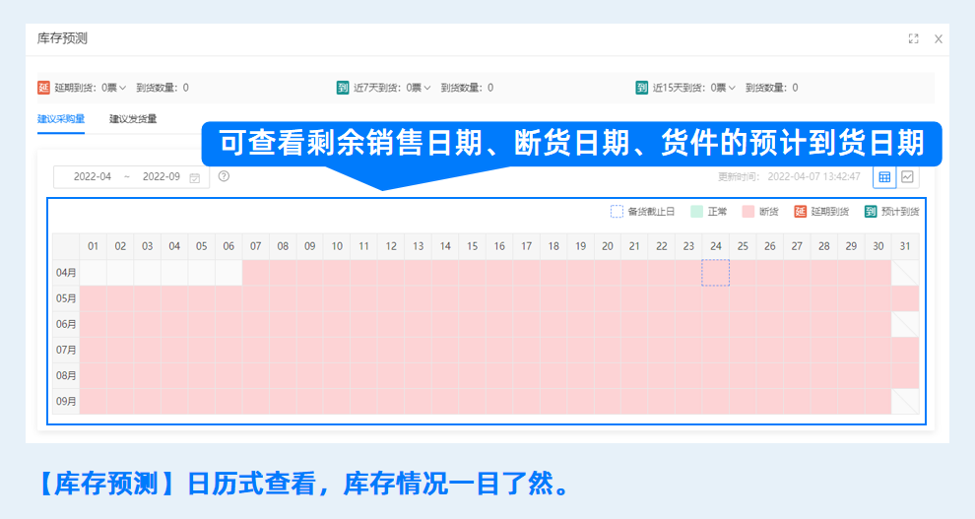Click 预计到货 legend icon
The image size is (975, 519).
pos(871,212)
